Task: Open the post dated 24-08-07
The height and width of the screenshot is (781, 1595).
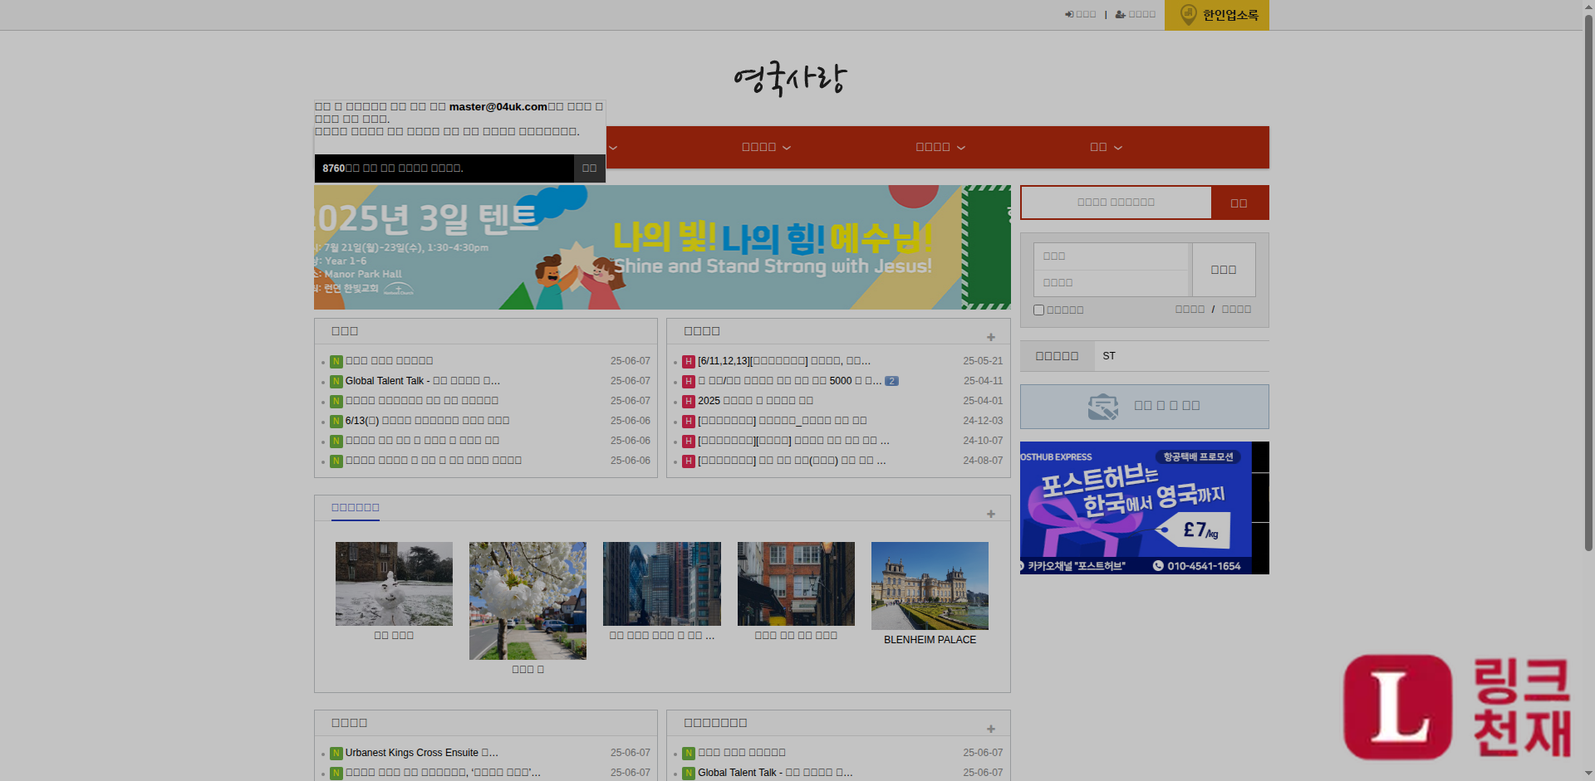Action: coord(792,461)
